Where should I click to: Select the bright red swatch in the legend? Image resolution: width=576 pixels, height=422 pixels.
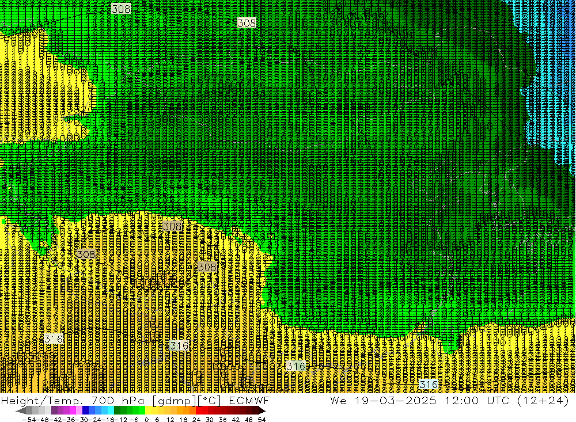point(199,410)
